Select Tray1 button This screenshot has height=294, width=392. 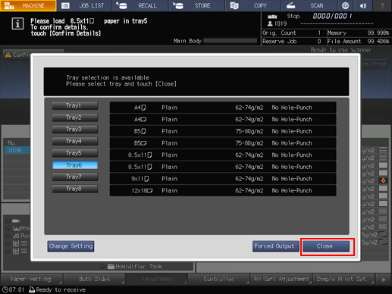click(x=75, y=105)
